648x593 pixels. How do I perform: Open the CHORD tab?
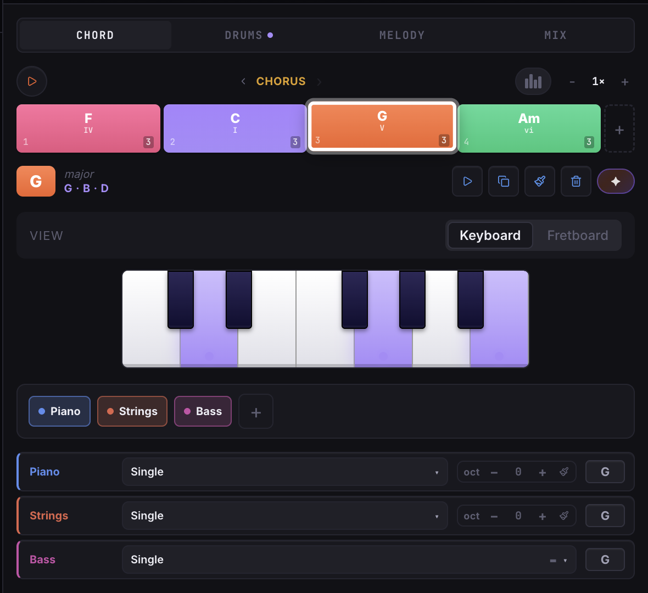click(96, 35)
